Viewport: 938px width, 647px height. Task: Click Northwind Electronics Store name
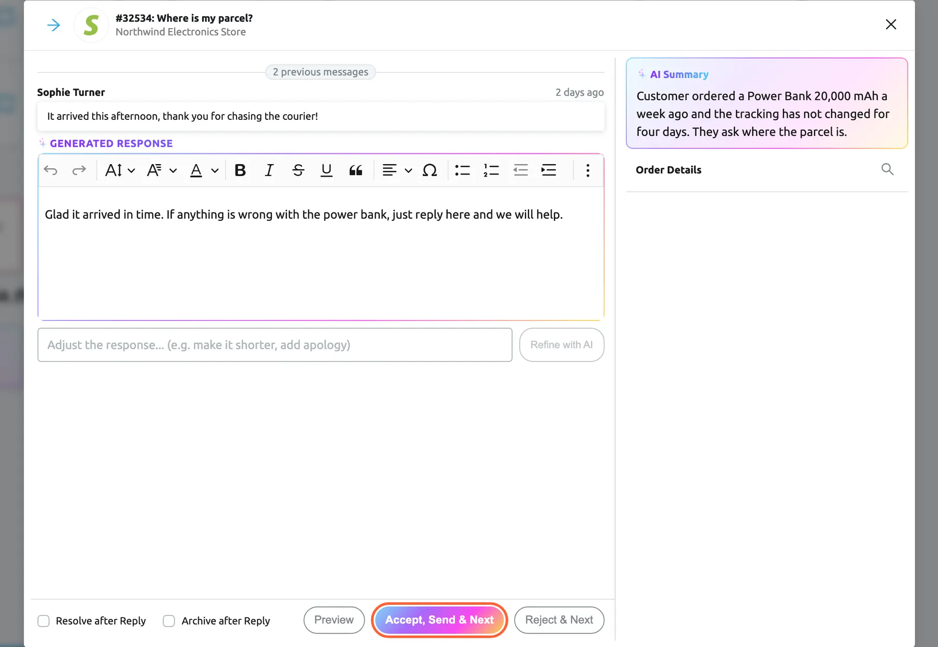[x=181, y=32]
